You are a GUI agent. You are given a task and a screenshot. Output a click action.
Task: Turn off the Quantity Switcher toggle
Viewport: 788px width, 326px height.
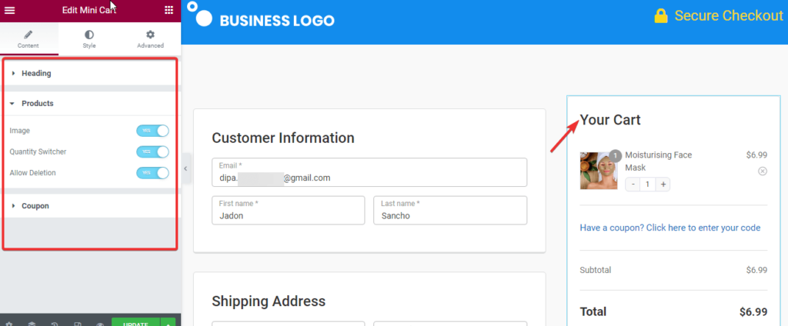[x=152, y=151]
